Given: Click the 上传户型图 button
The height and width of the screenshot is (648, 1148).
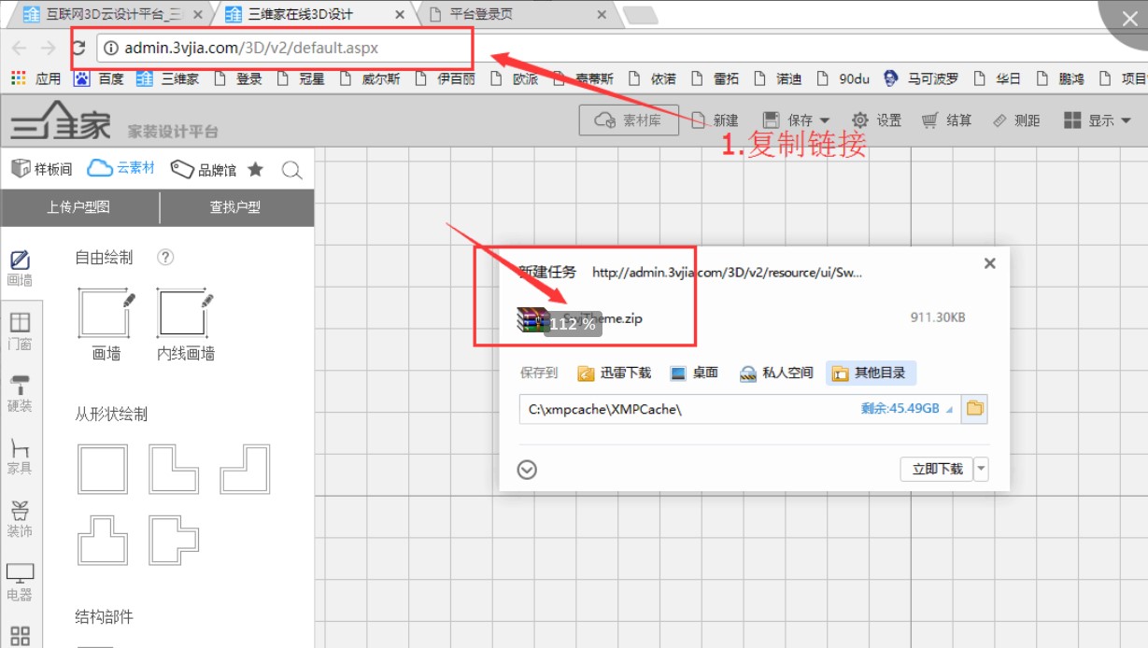Looking at the screenshot, I should 79,207.
